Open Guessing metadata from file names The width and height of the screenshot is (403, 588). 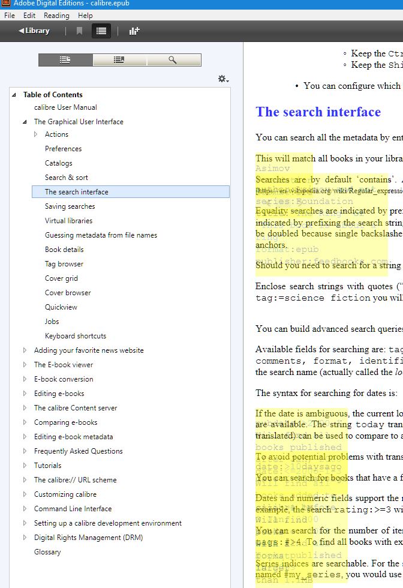(x=101, y=235)
